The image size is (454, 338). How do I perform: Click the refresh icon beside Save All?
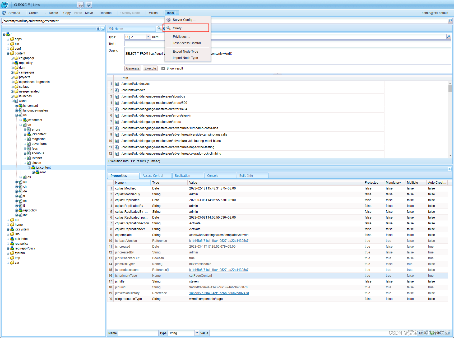(x=4, y=13)
